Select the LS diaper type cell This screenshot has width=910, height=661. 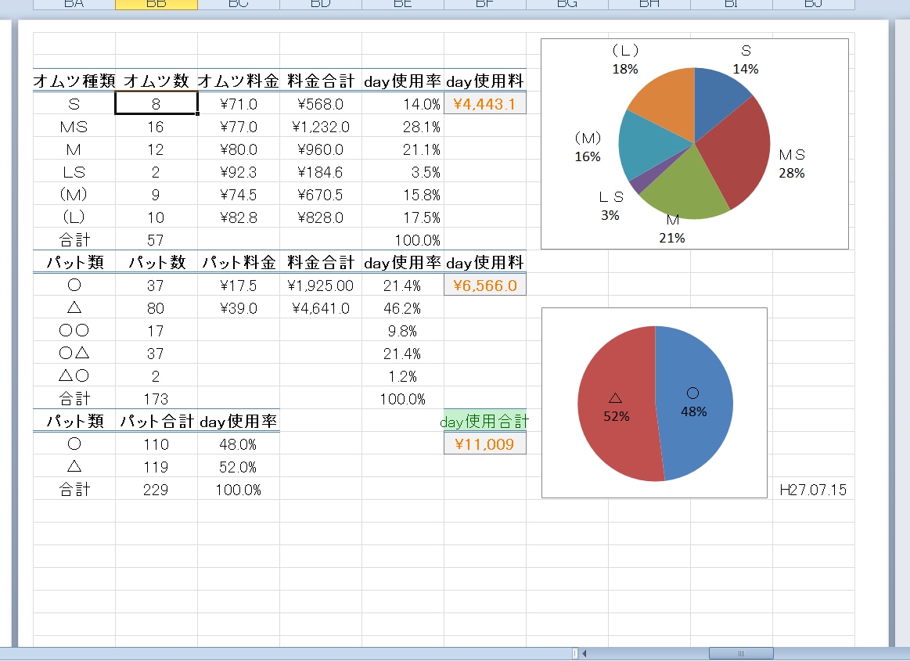pos(74,172)
